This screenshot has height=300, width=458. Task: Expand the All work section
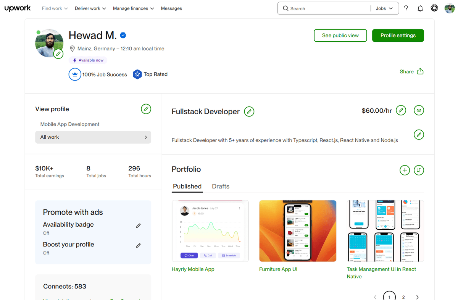(93, 137)
